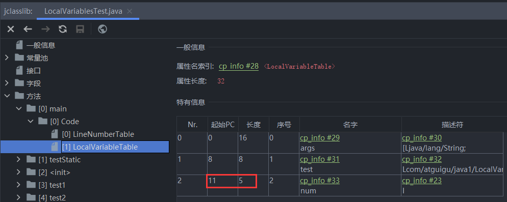Click the folder icon beside 常量池
507x202 pixels.
click(19, 58)
